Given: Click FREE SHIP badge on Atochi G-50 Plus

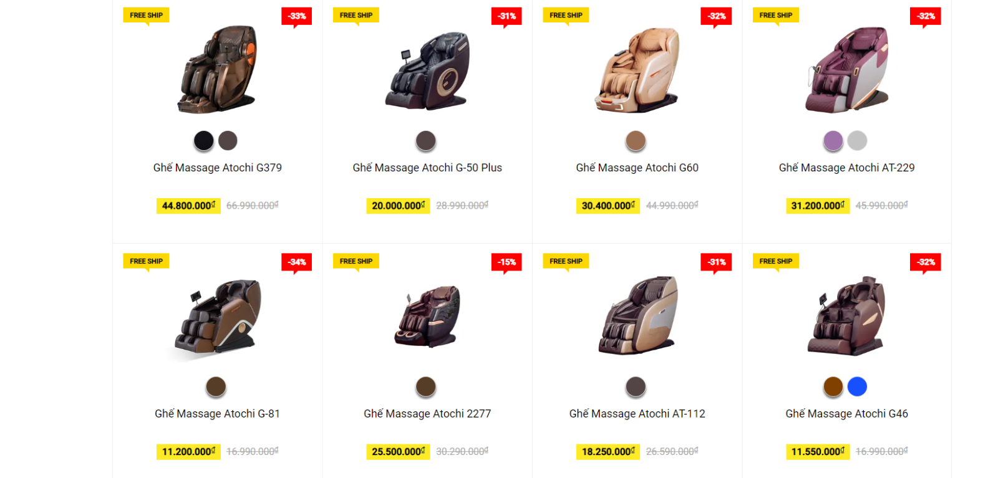Looking at the screenshot, I should 356,16.
